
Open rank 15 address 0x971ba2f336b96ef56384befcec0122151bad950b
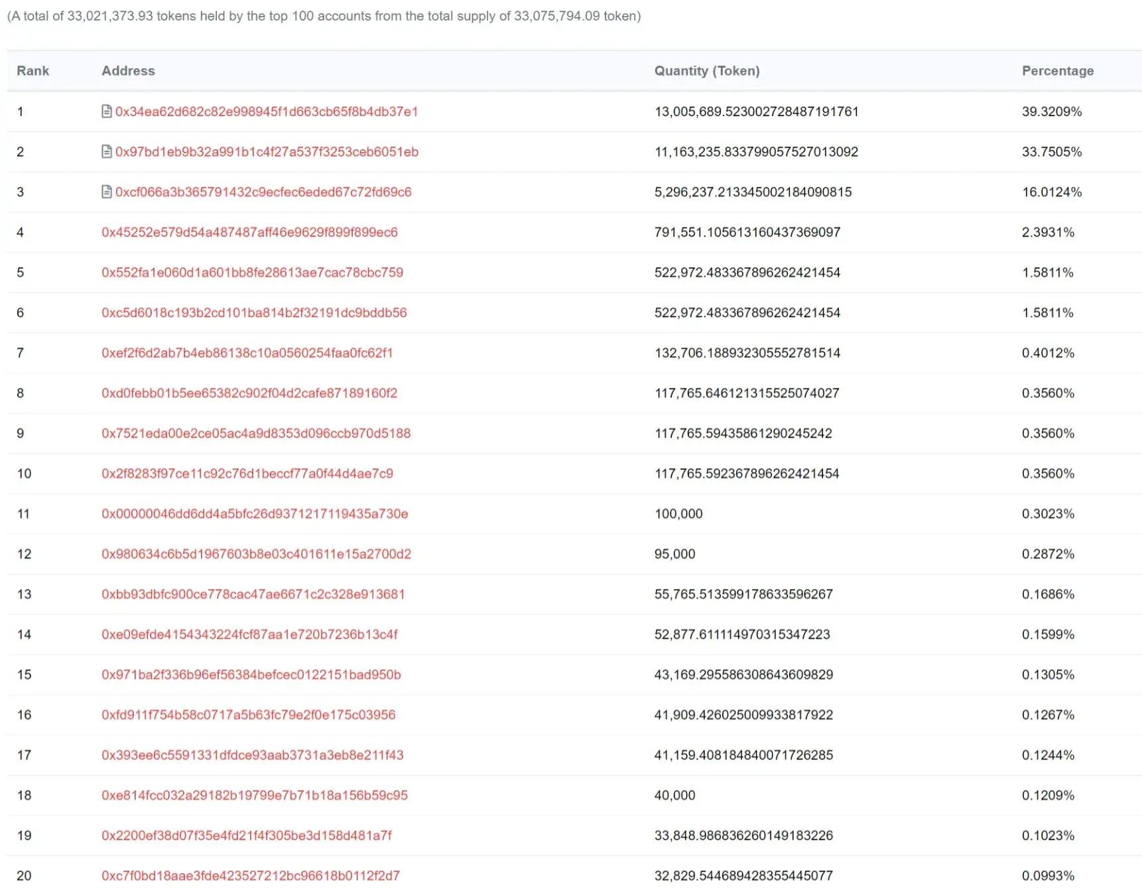point(251,674)
